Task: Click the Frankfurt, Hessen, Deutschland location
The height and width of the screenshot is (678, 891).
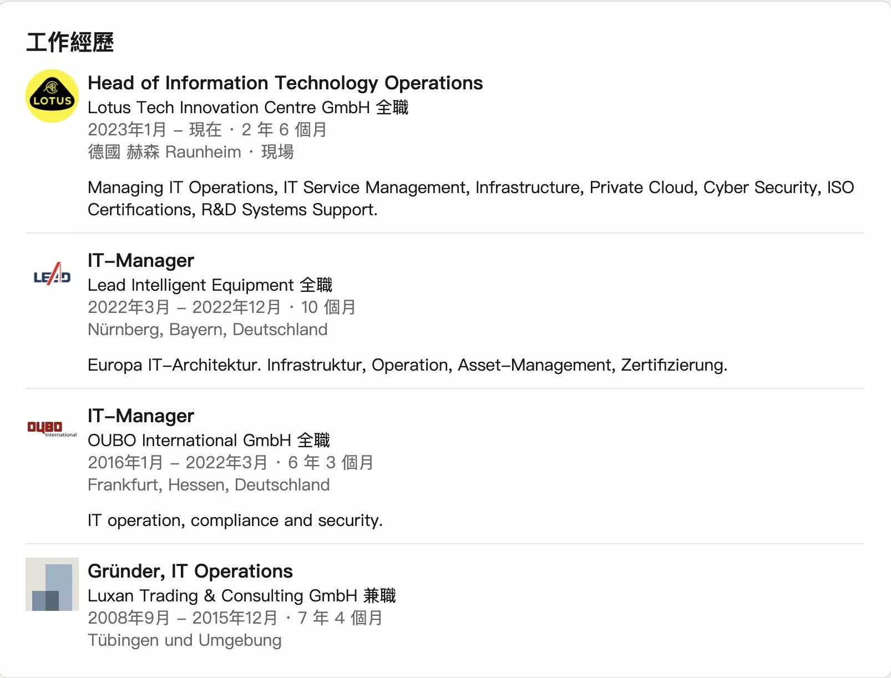Action: pyautogui.click(x=209, y=485)
